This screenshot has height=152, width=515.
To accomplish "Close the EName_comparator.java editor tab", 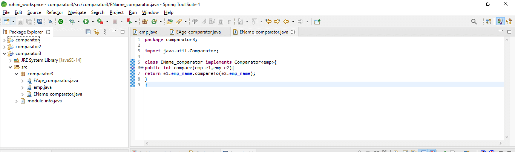I will pos(293,32).
